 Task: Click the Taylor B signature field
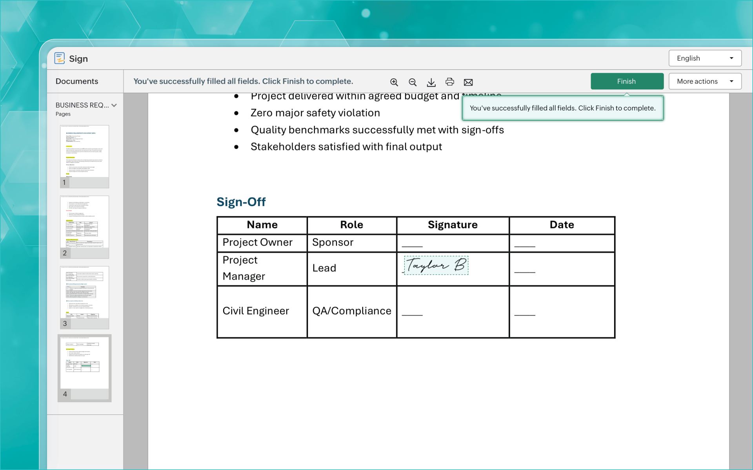tap(436, 265)
